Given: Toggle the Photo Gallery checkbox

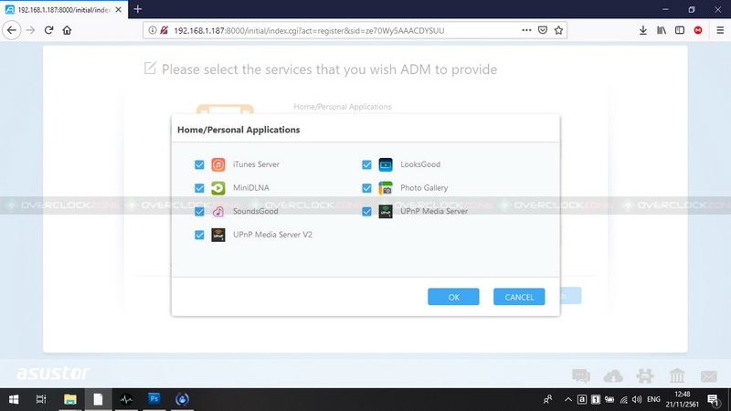Looking at the screenshot, I should click(x=367, y=188).
